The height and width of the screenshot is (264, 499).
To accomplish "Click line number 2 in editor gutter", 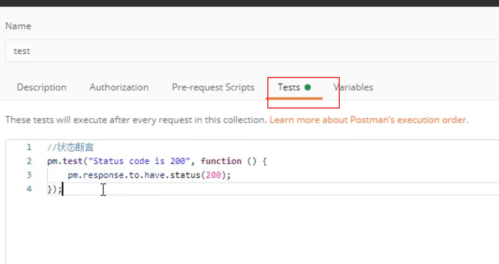I will 29,161.
